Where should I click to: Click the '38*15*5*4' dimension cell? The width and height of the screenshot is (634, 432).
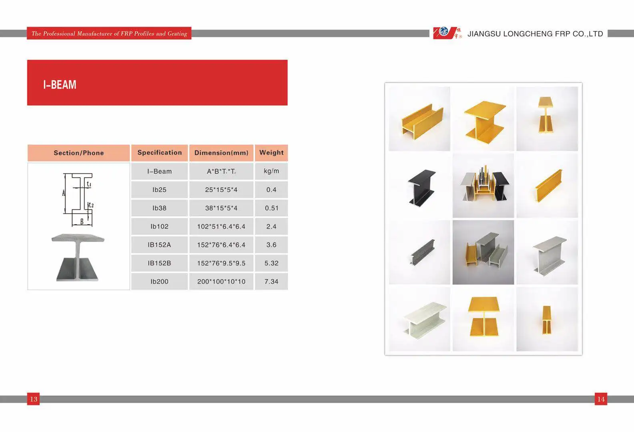(x=221, y=208)
